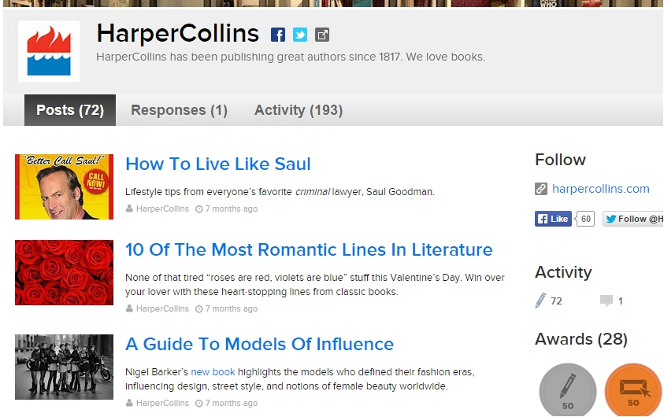Click the 72 posts count in Activity
This screenshot has height=417, width=664.
pos(556,301)
